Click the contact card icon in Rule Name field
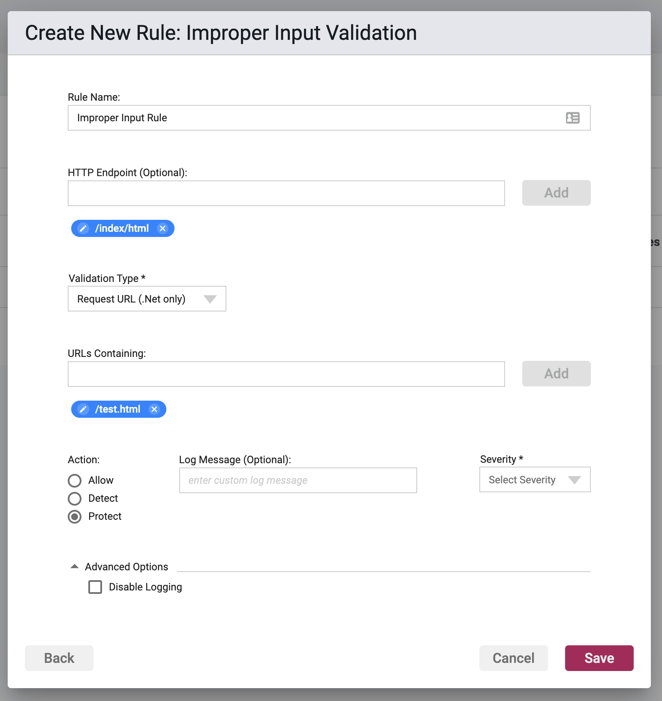Viewport: 662px width, 701px height. [x=572, y=118]
